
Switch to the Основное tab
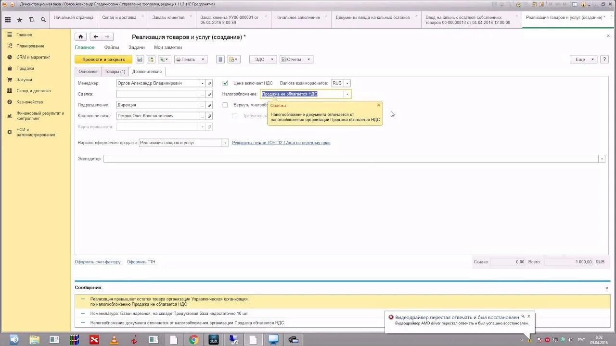[88, 72]
